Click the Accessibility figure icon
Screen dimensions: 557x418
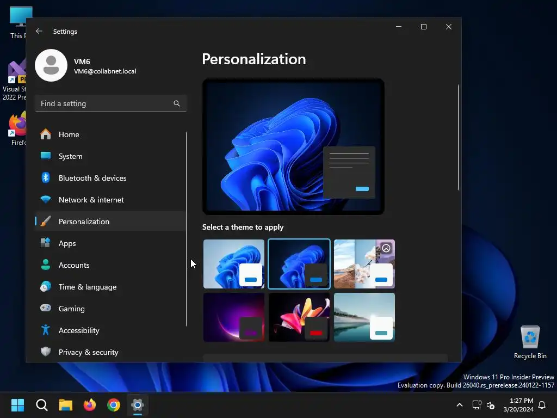(46, 330)
